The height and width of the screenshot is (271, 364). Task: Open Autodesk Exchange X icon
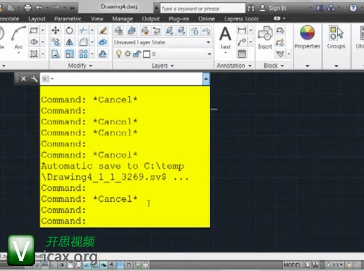320,8
